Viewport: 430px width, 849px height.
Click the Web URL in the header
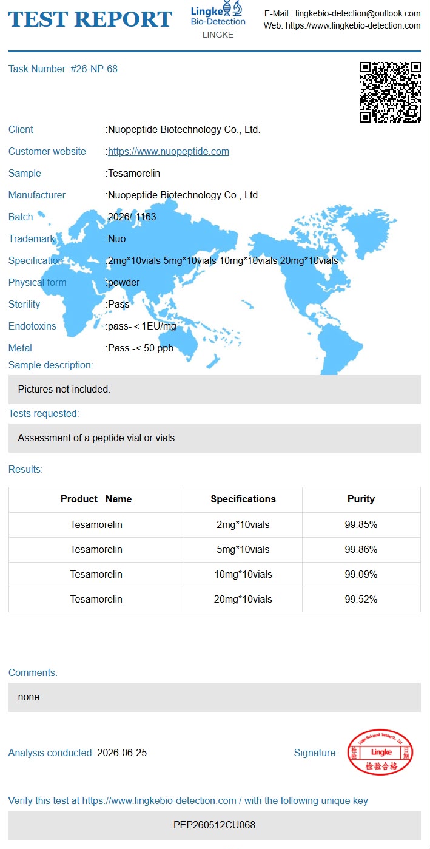click(x=353, y=25)
